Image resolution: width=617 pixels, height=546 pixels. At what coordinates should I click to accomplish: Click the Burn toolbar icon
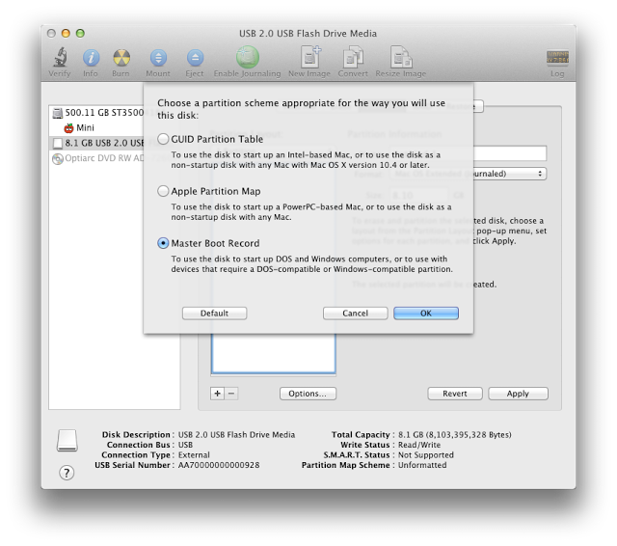pyautogui.click(x=121, y=58)
